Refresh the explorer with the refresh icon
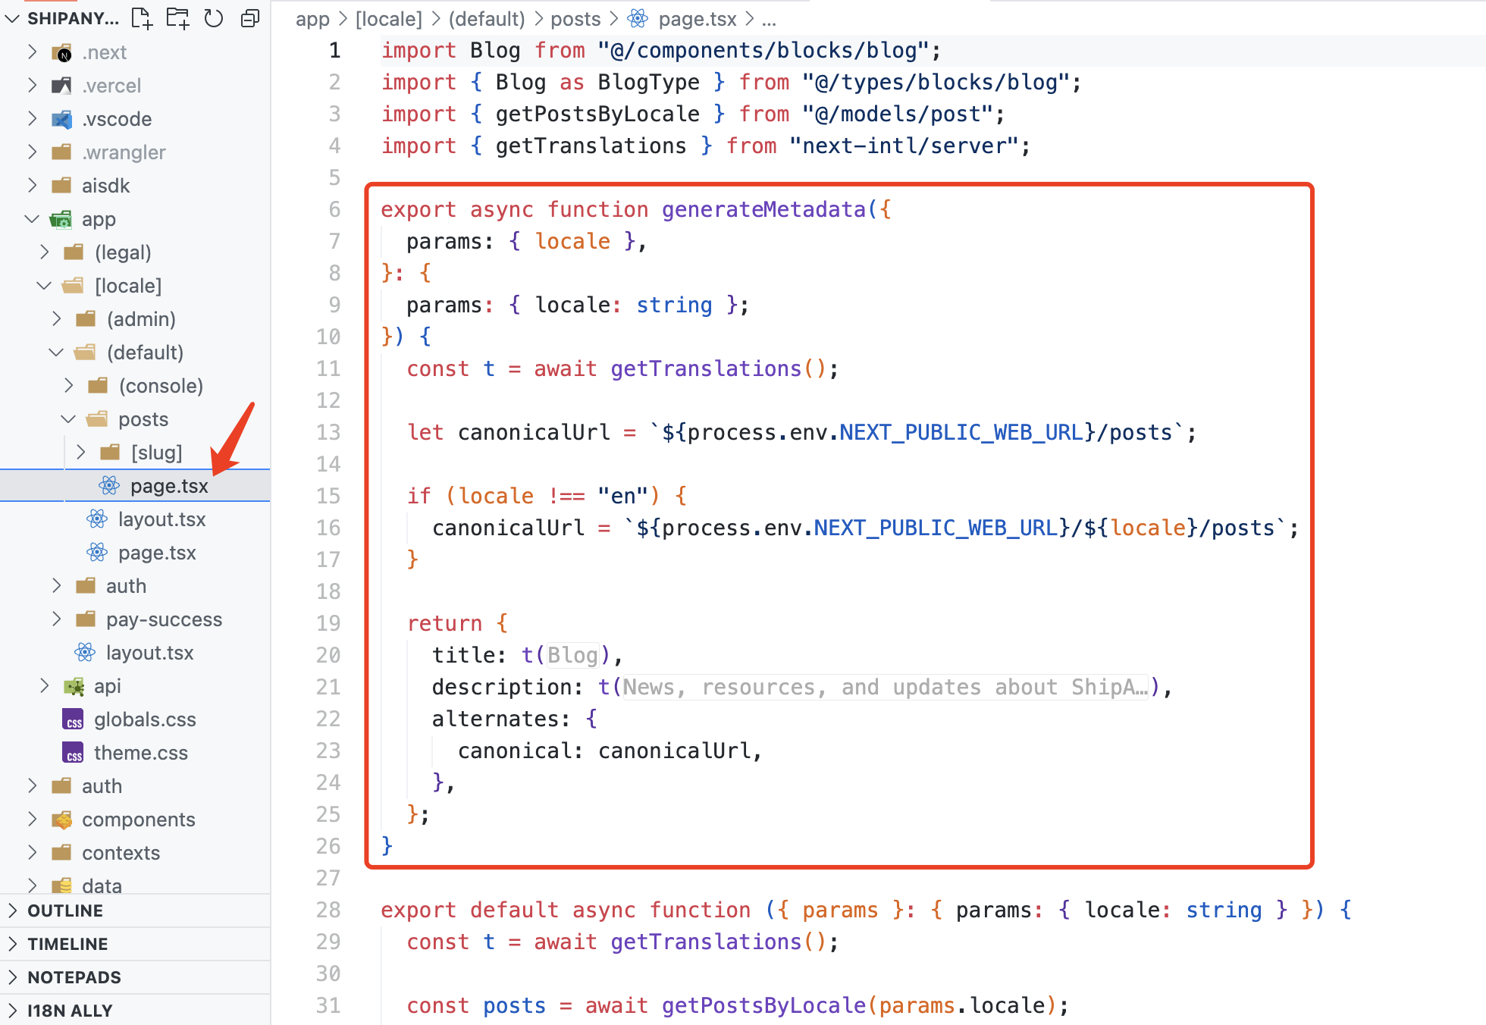The width and height of the screenshot is (1486, 1025). (214, 17)
